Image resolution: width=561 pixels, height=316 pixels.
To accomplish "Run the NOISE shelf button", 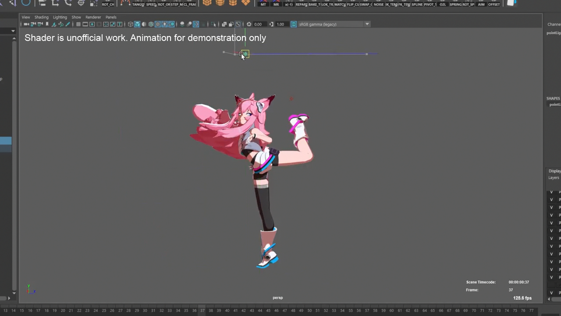I will [x=379, y=4].
